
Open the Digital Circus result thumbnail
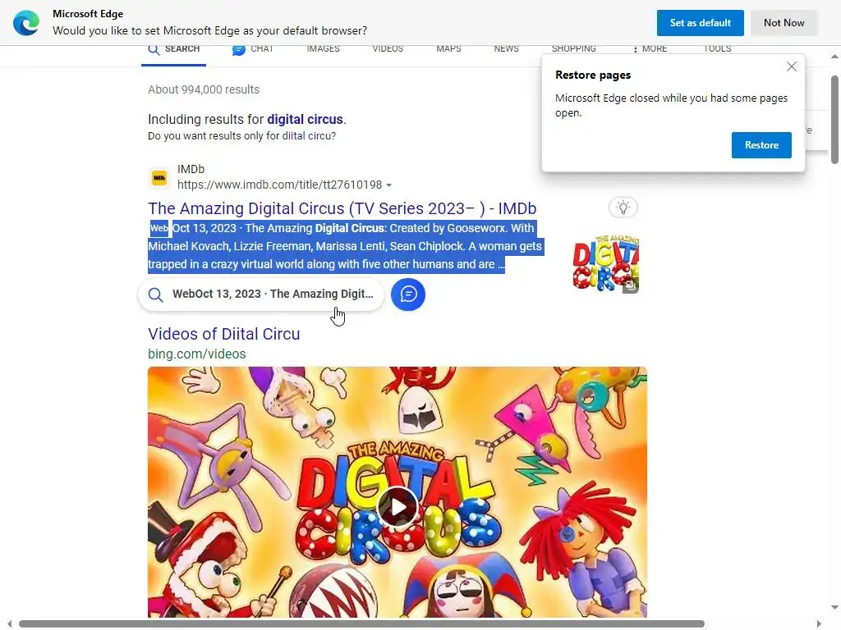605,263
